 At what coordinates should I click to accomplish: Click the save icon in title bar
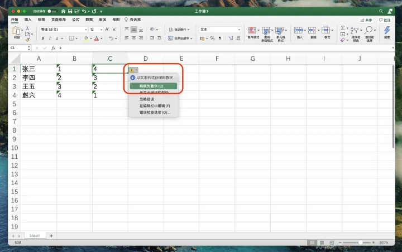coord(70,11)
